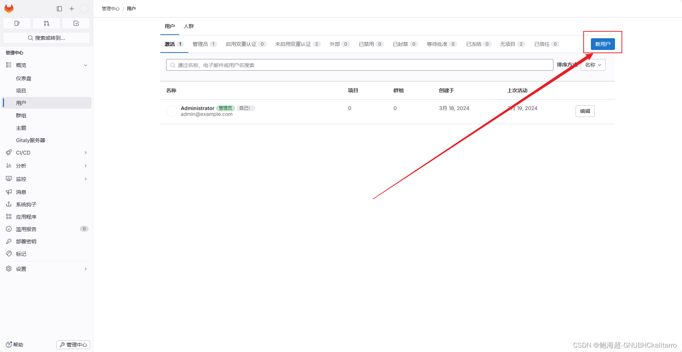Viewport: 682px width, 352px height.
Task: Open the issues shortcut icon
Action: coord(17,23)
